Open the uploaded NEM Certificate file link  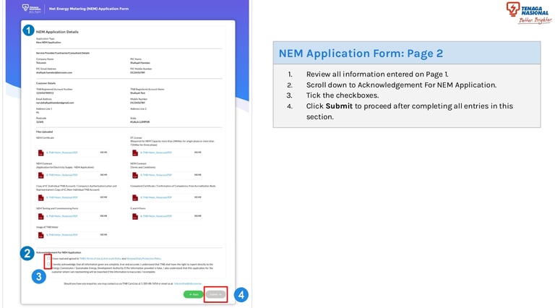pyautogui.click(x=62, y=153)
